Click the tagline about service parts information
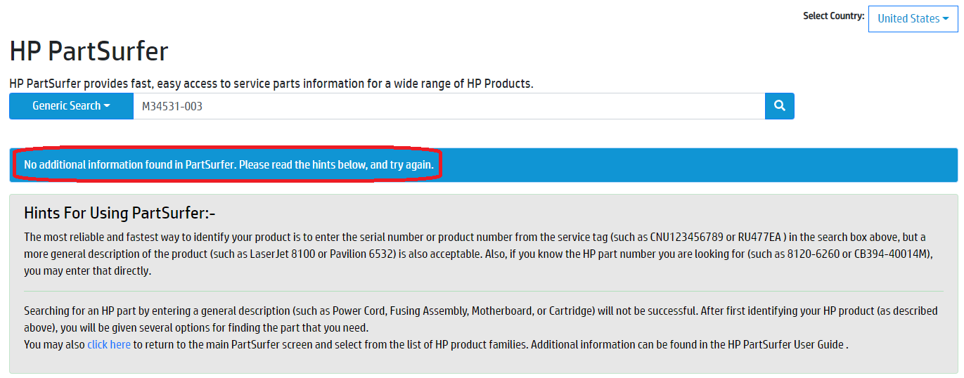The height and width of the screenshot is (378, 964). [271, 84]
